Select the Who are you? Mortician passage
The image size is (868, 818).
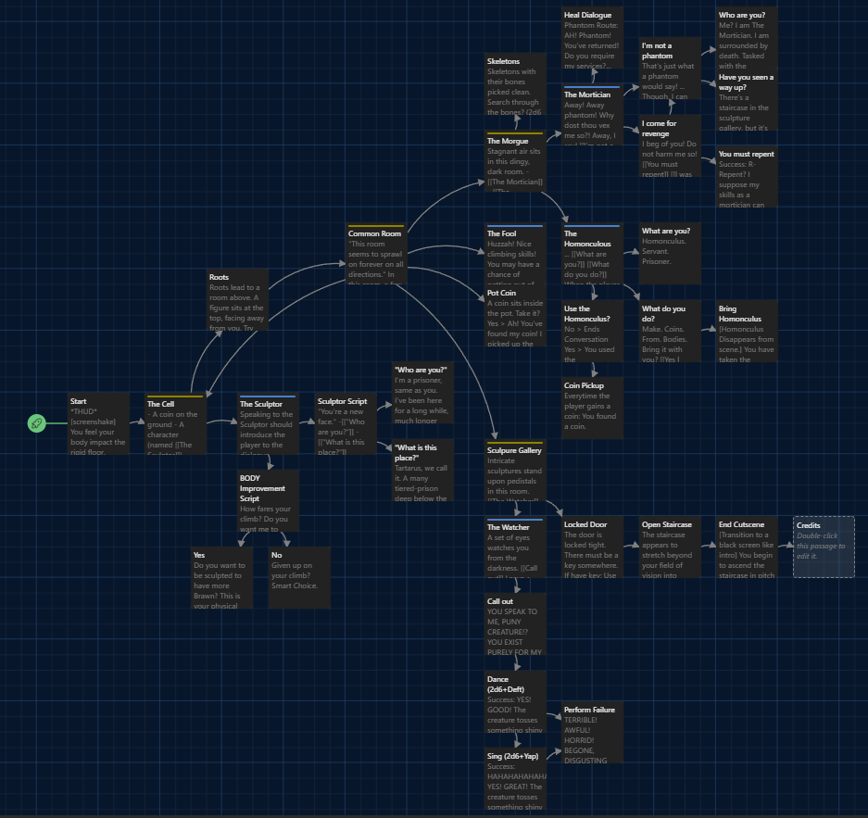click(748, 38)
